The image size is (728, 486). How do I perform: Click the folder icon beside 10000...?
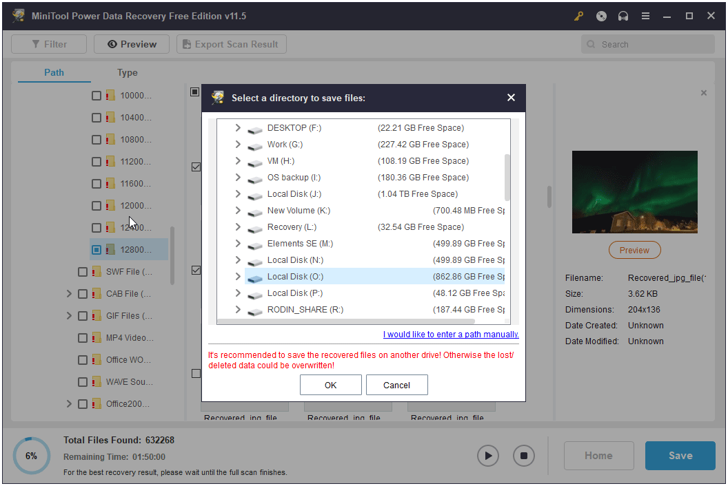coord(110,96)
